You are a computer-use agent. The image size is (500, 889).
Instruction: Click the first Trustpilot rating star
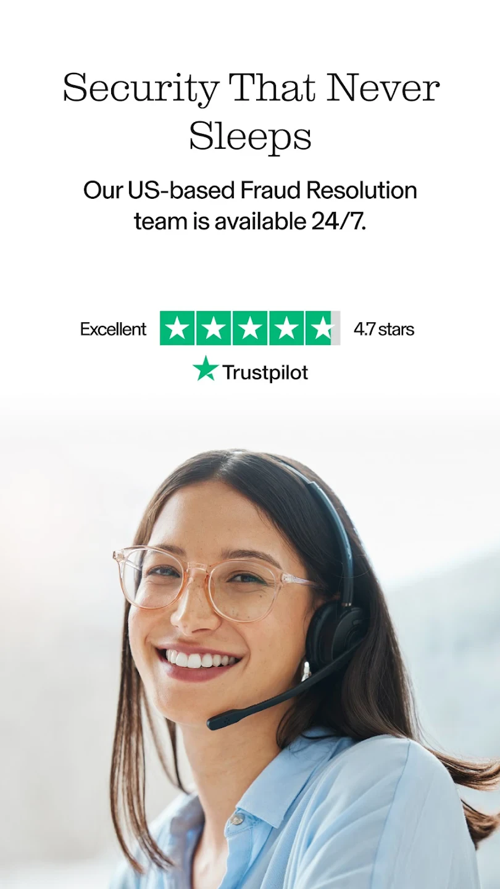[x=177, y=328]
